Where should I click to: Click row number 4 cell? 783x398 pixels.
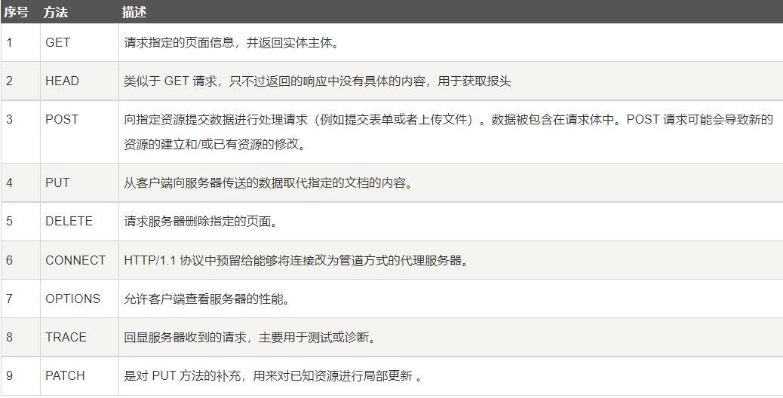click(x=20, y=182)
